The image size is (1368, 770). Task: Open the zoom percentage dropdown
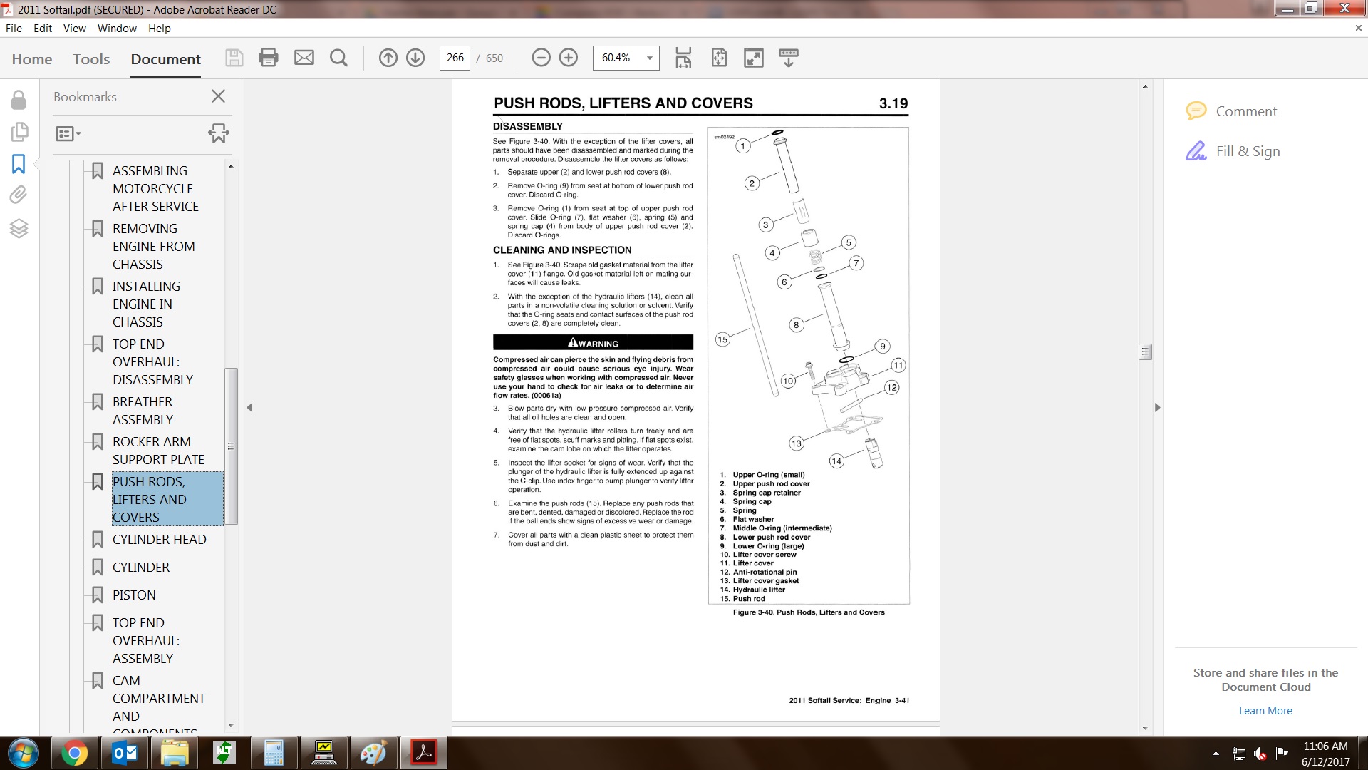click(x=649, y=58)
